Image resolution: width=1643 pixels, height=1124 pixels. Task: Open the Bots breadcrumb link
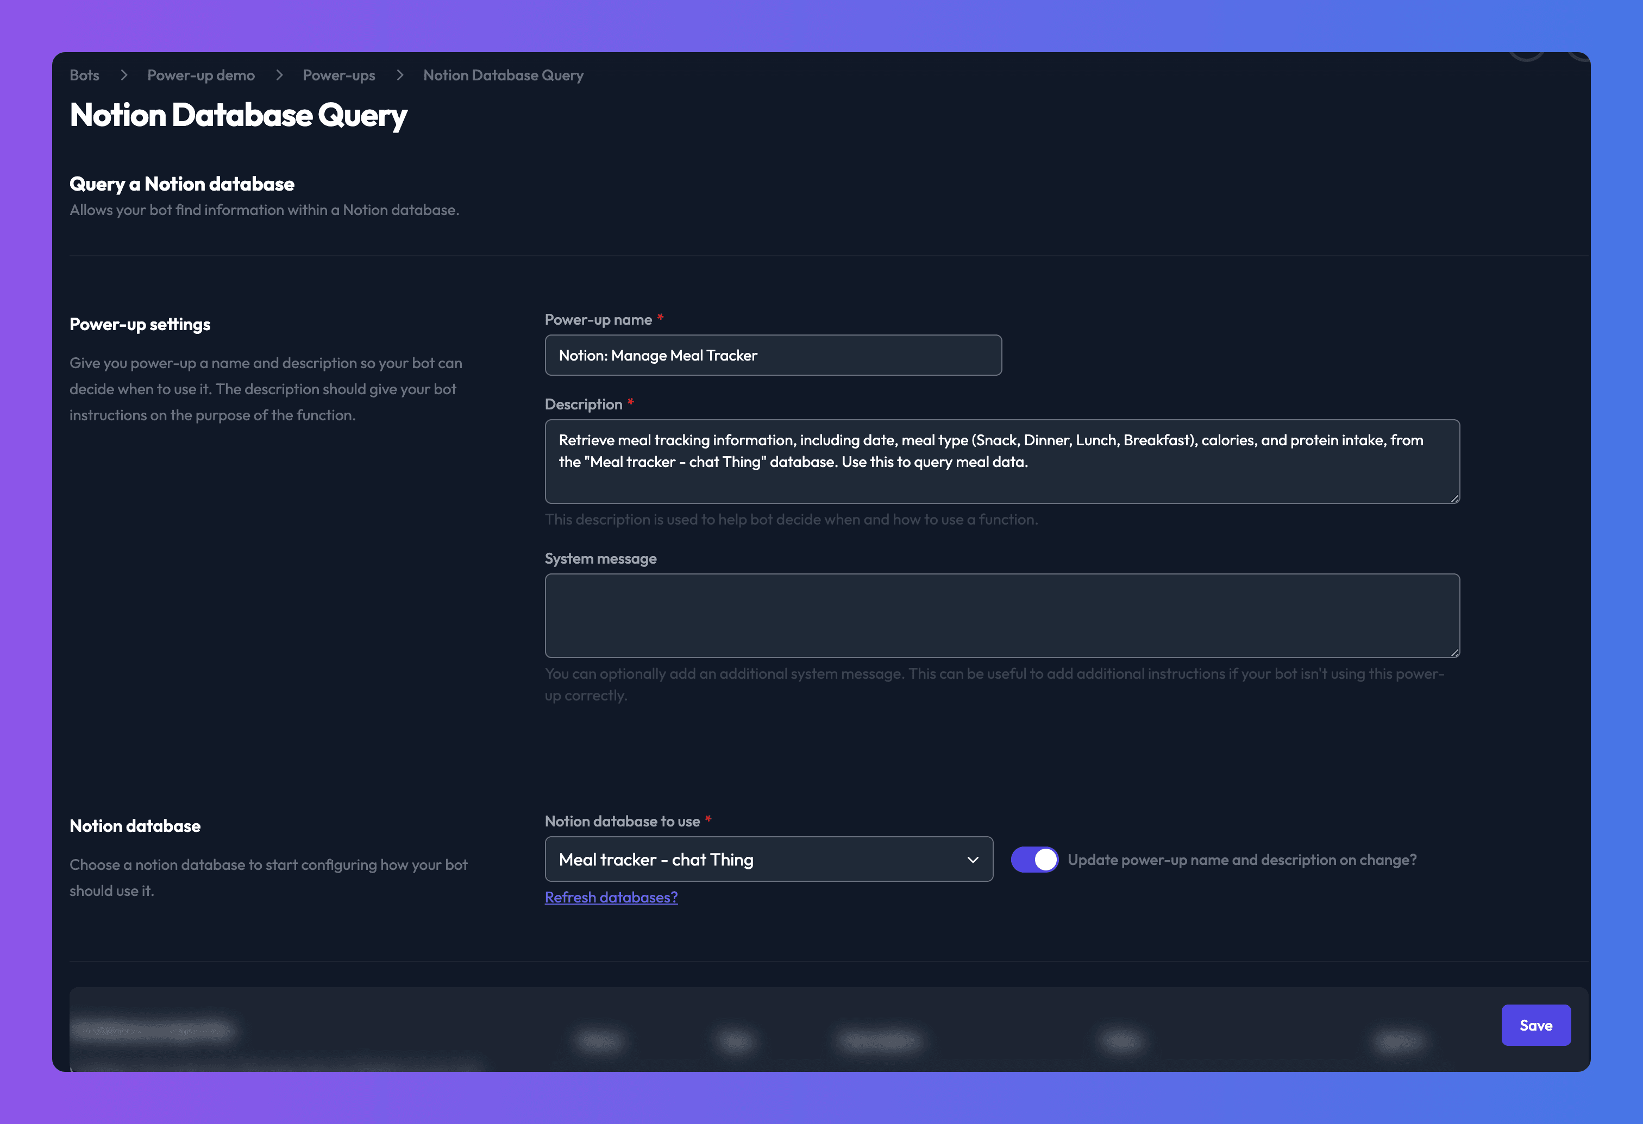(84, 75)
